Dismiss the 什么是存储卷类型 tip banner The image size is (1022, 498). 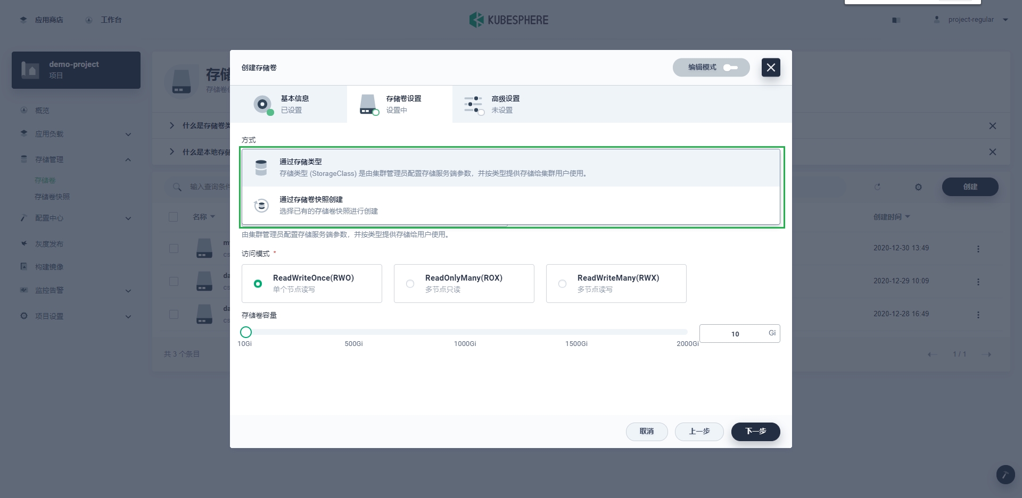993,126
